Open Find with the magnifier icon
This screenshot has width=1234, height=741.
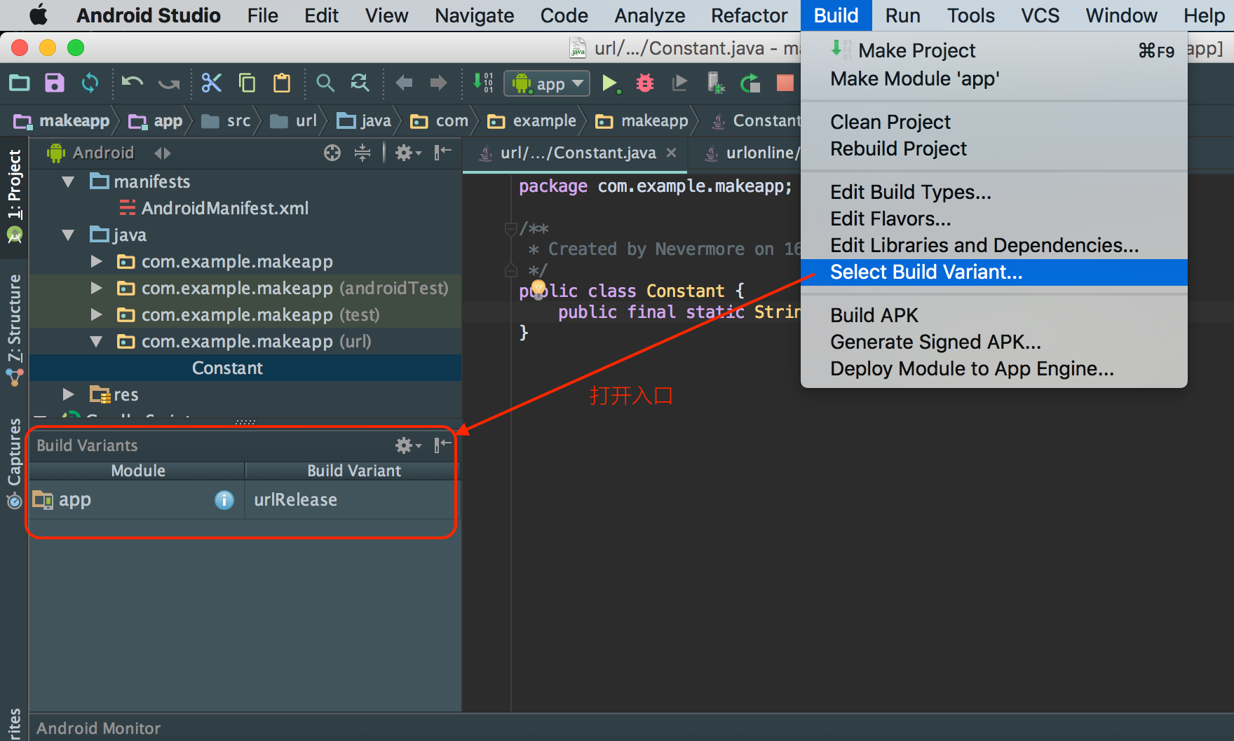(x=325, y=83)
